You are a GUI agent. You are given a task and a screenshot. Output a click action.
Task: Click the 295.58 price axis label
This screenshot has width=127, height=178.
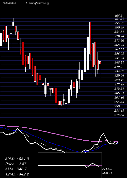[x=119, y=102]
